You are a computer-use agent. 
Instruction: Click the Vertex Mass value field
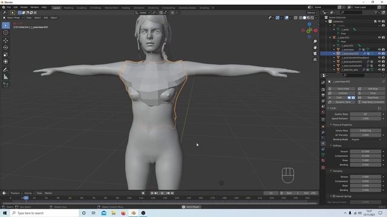(366, 131)
